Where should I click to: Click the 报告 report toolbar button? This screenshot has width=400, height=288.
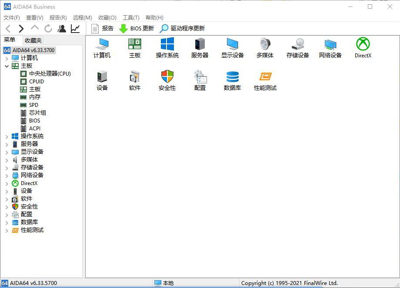tap(102, 29)
